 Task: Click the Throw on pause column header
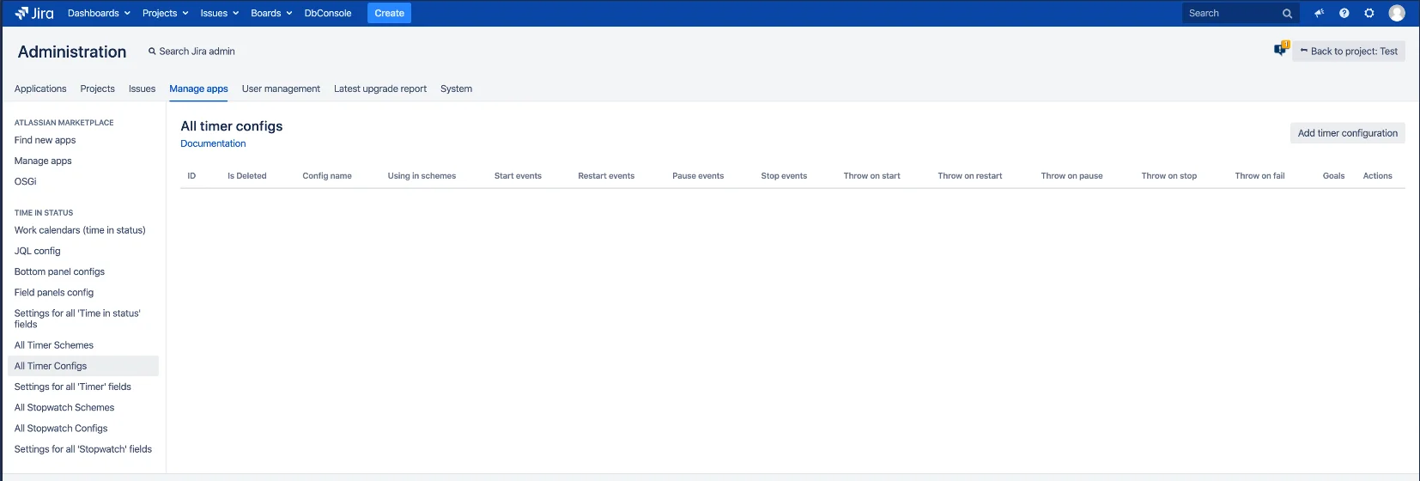point(1071,176)
